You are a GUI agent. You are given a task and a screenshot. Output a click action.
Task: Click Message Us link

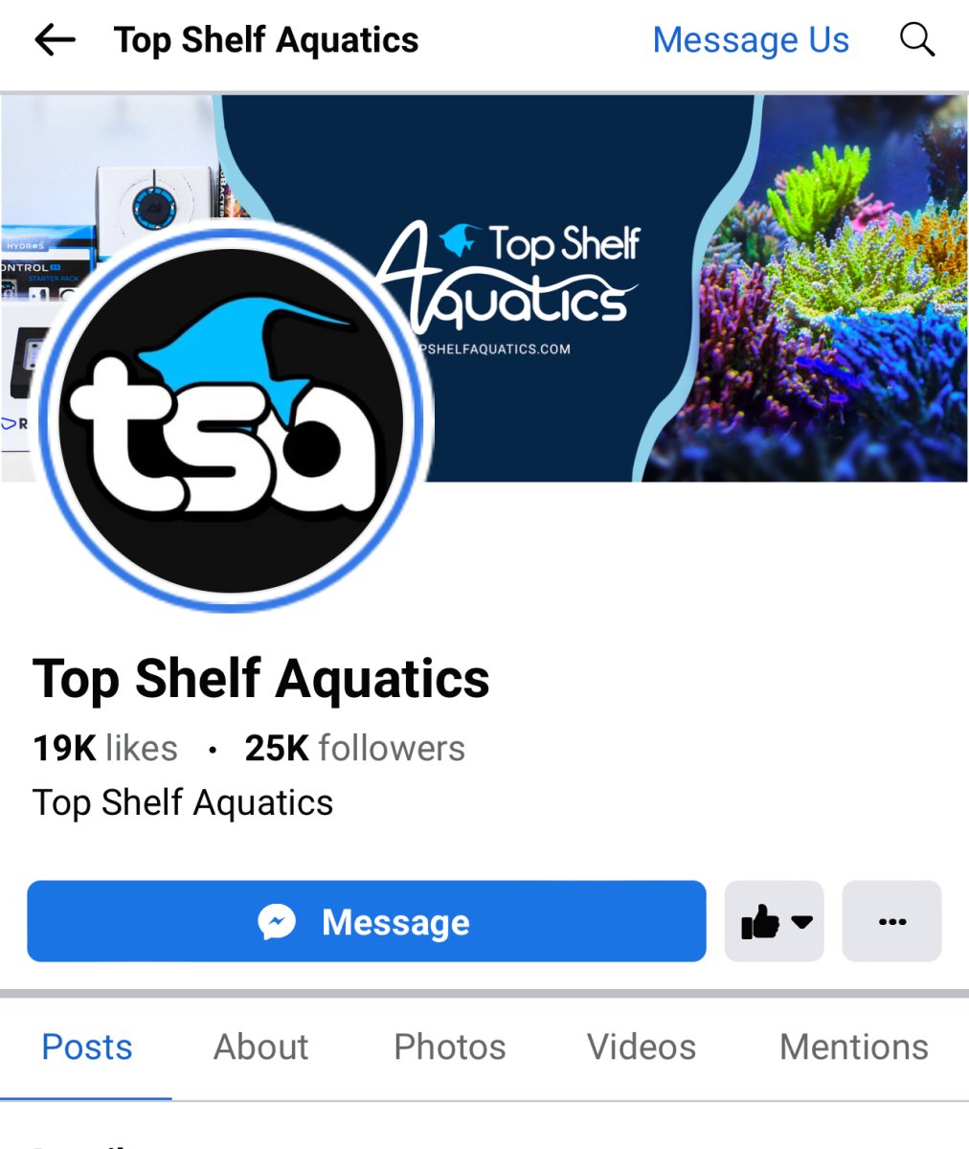751,40
